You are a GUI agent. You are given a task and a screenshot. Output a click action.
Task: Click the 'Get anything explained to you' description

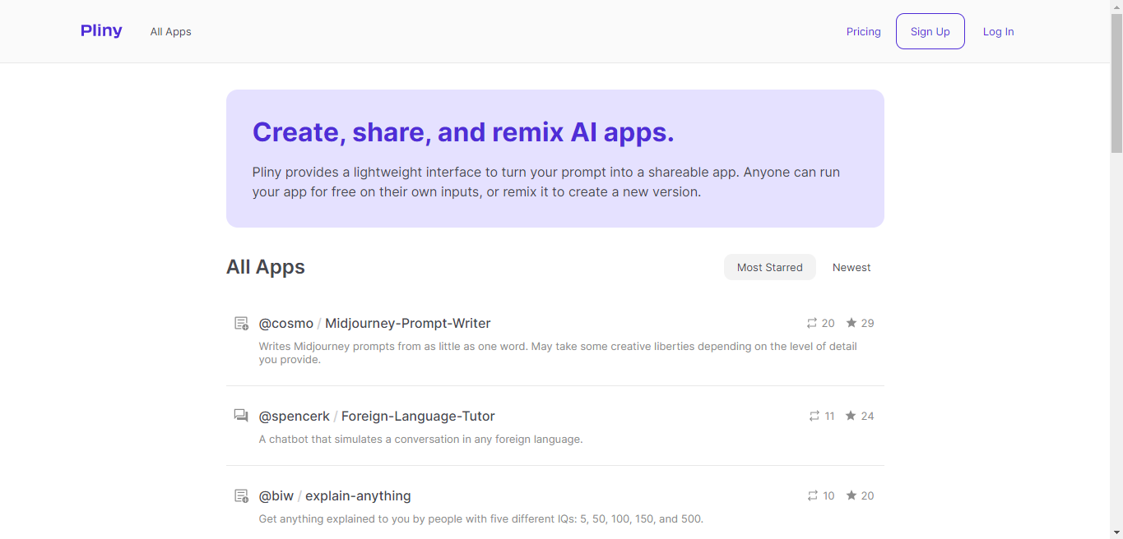click(x=480, y=519)
